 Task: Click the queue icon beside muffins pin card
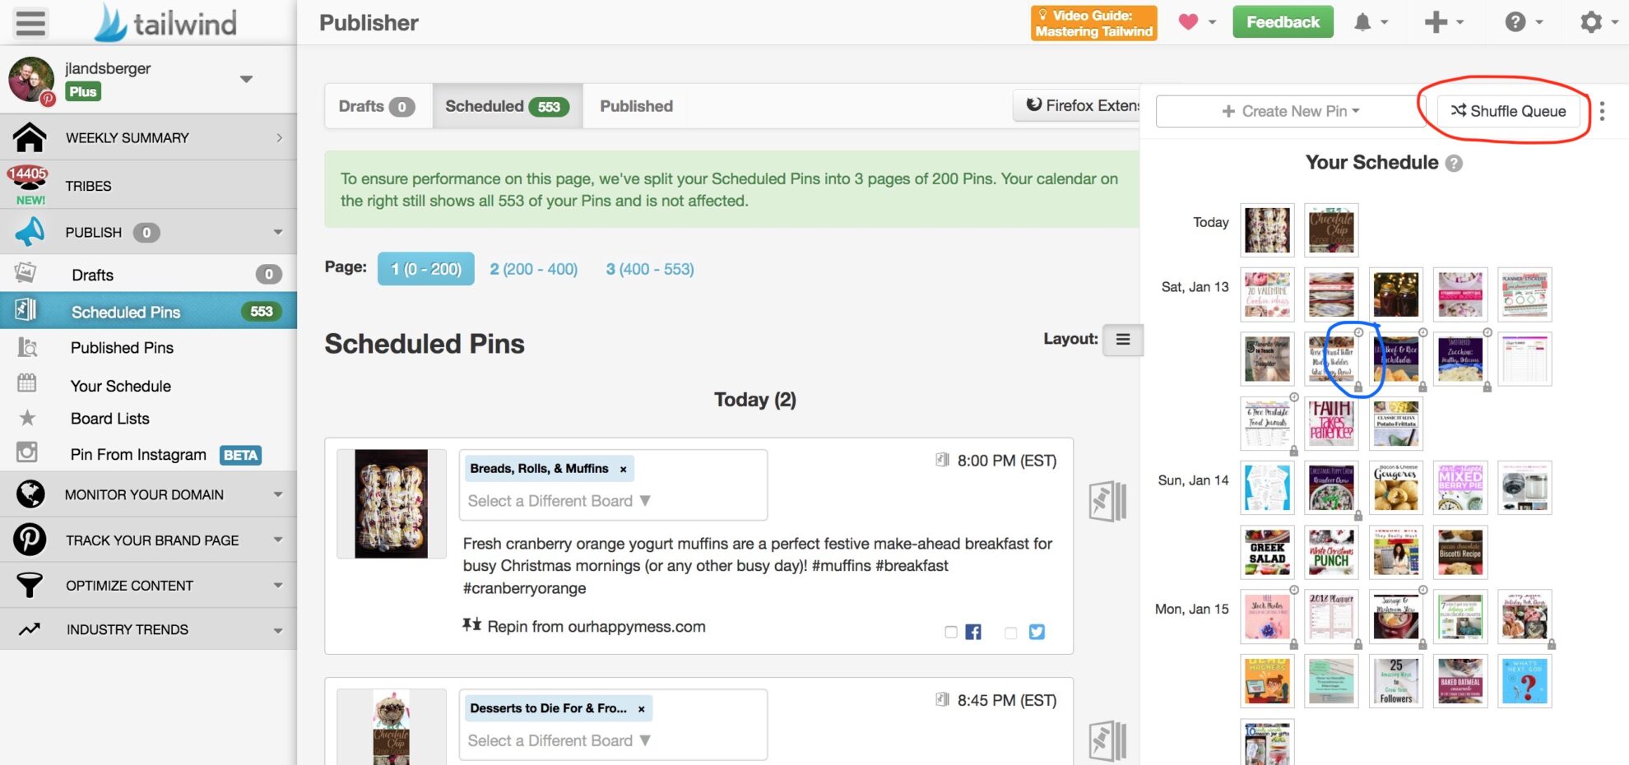pyautogui.click(x=1107, y=501)
